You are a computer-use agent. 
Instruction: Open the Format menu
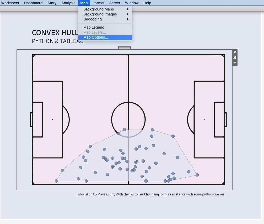(x=98, y=3)
